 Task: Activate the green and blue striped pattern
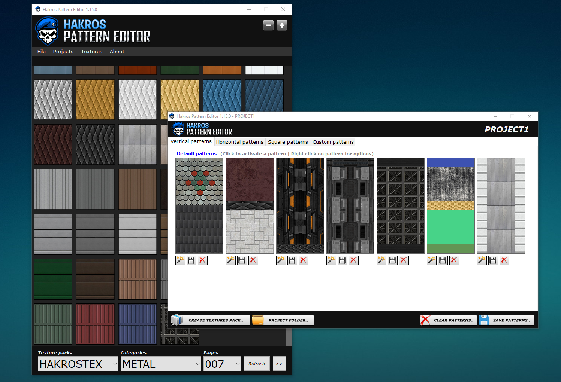tap(451, 206)
